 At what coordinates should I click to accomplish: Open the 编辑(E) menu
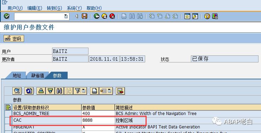click(x=35, y=8)
